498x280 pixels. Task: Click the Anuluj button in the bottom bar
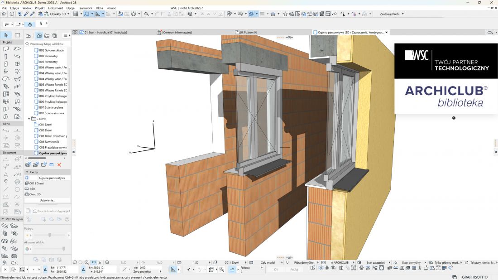294,270
